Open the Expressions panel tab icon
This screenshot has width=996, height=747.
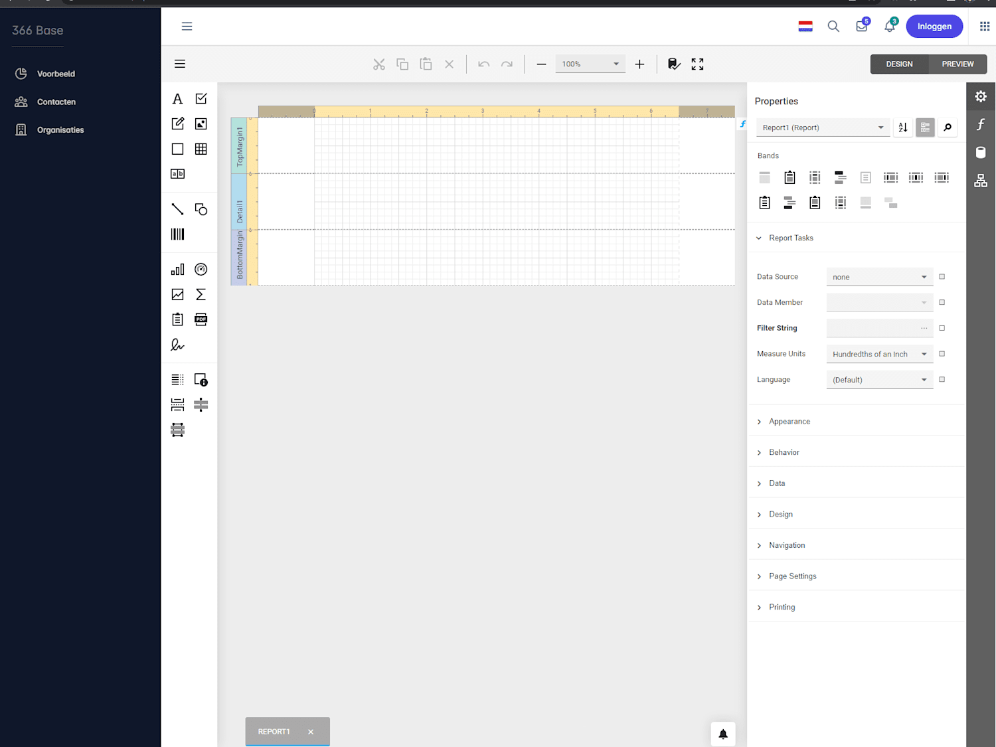(981, 124)
